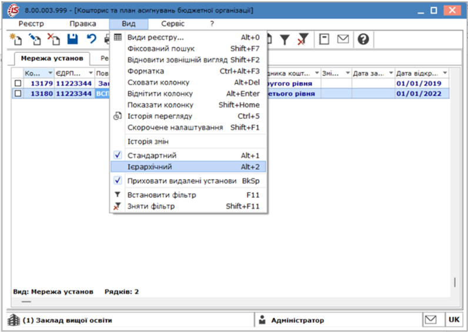This screenshot has height=332, width=468.
Task: Click ЄДРПОУ cell 11223344 in row 13179
Action: (73, 84)
